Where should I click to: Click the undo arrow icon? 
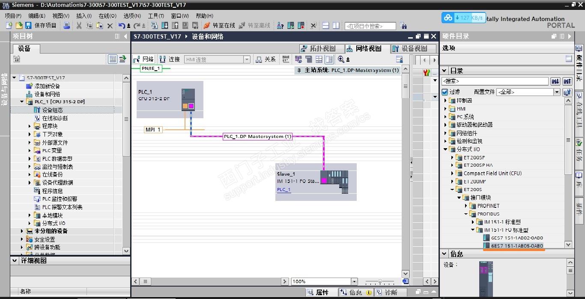click(122, 26)
